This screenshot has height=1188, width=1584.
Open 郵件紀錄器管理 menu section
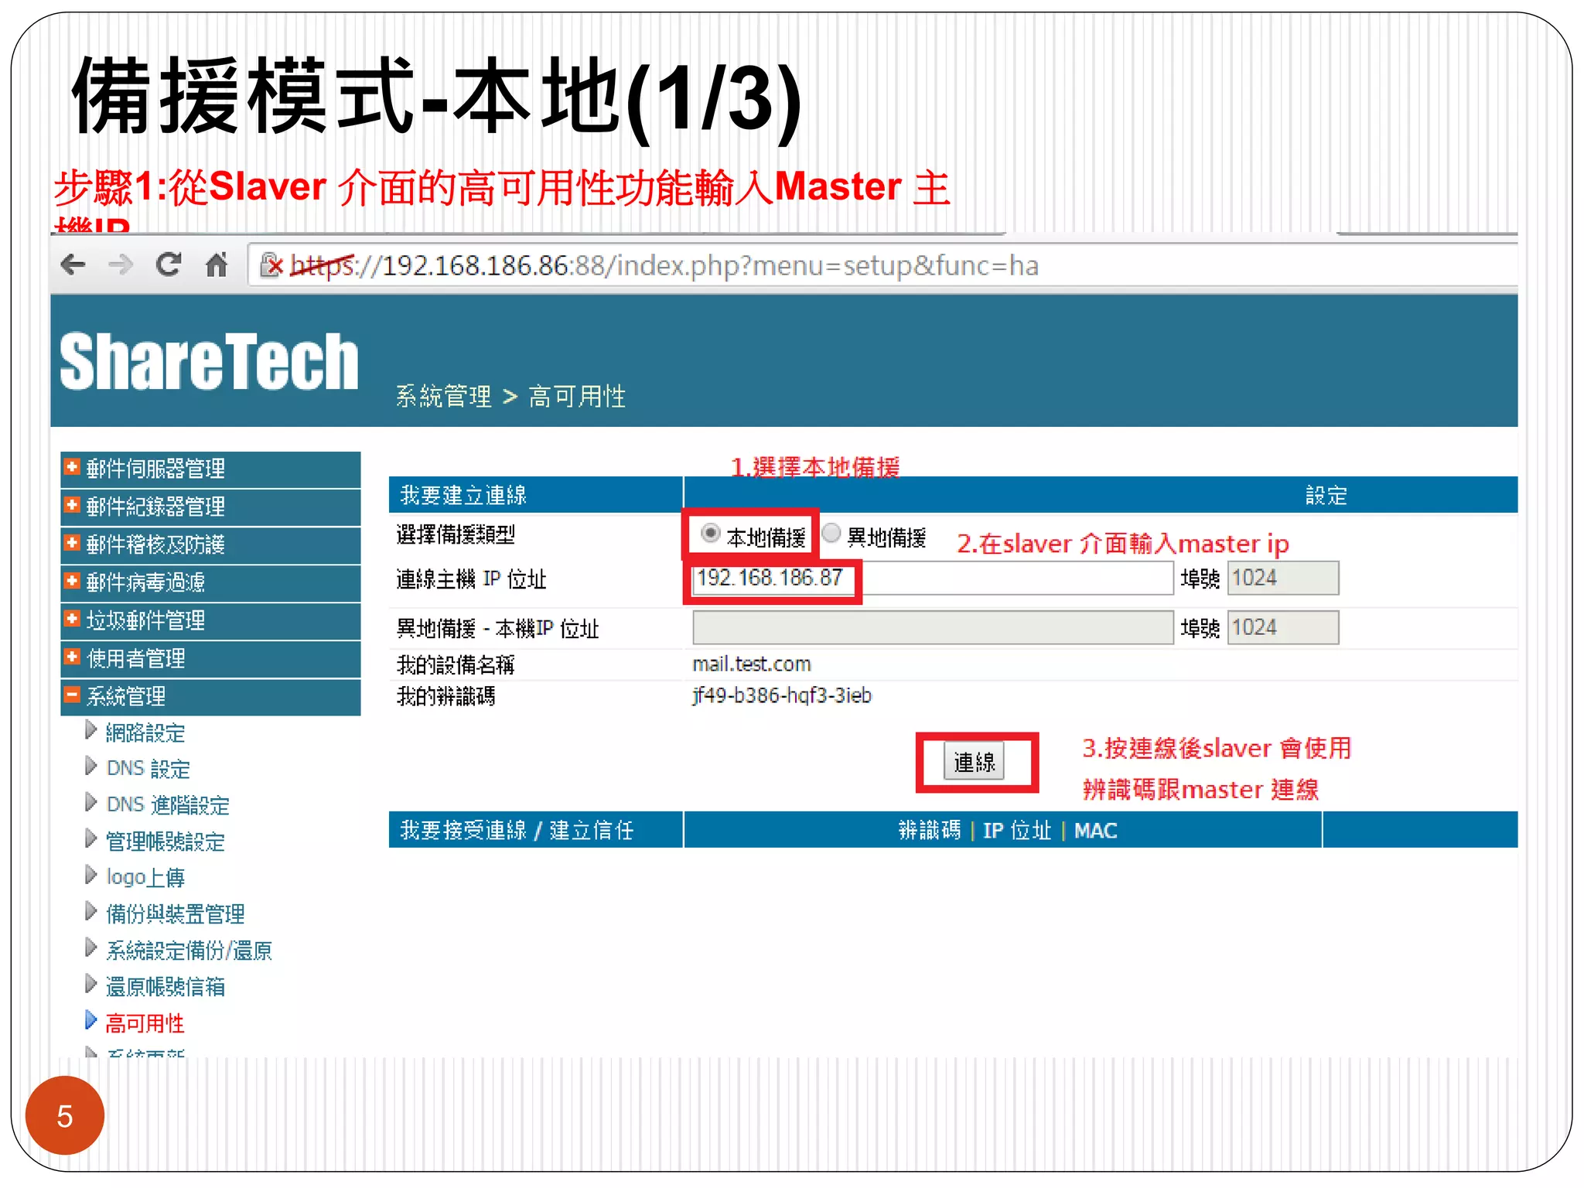click(x=210, y=507)
